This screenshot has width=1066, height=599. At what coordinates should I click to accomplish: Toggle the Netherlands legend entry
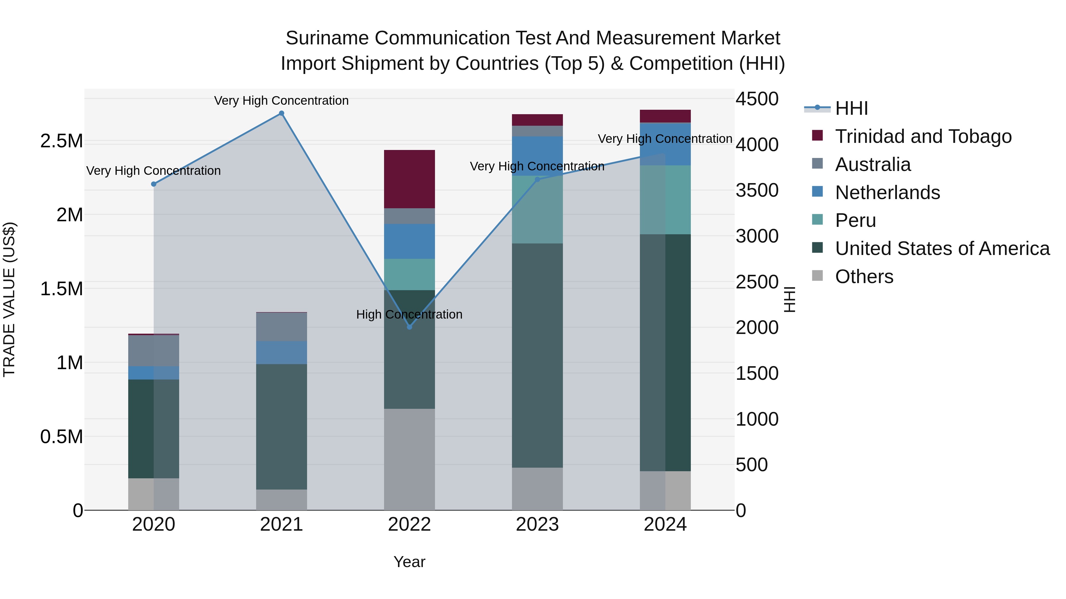point(876,193)
